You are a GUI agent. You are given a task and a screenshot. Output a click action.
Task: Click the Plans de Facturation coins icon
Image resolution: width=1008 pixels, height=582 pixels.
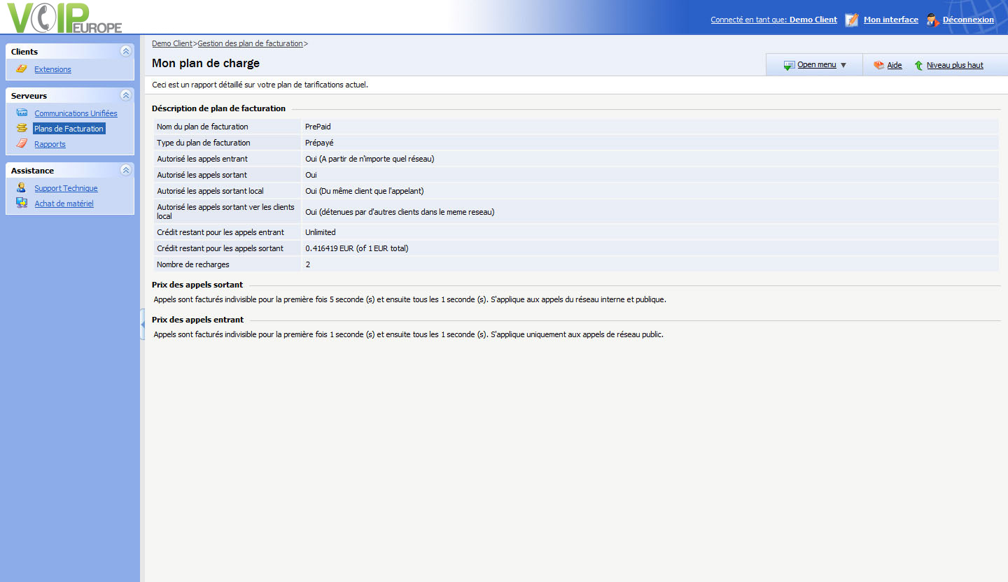(x=22, y=129)
